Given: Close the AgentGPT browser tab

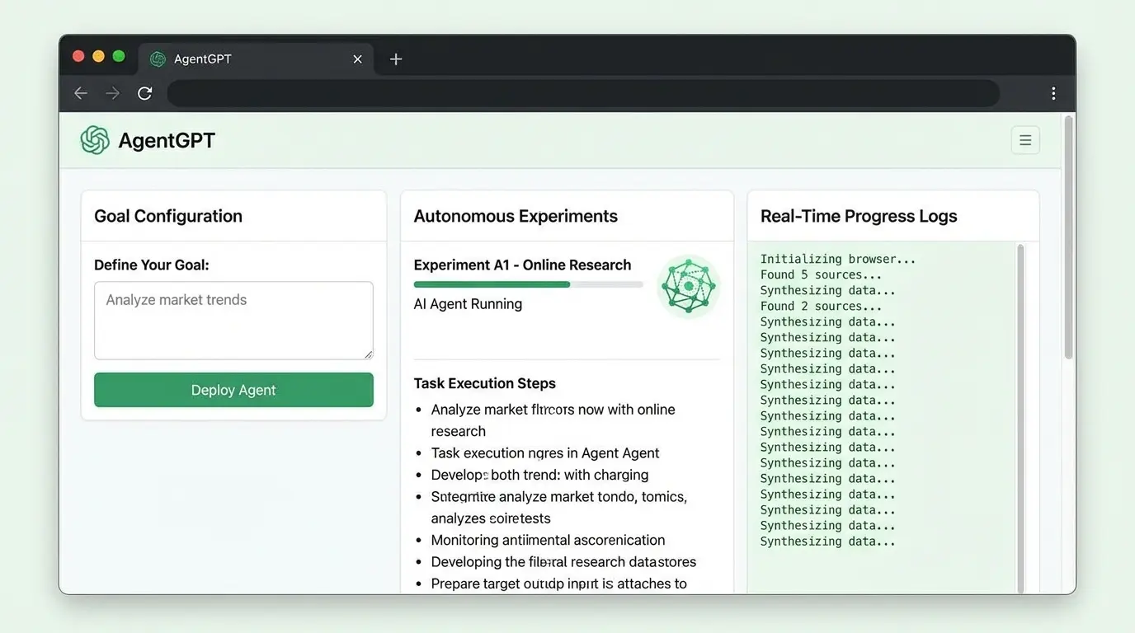Looking at the screenshot, I should (x=357, y=59).
